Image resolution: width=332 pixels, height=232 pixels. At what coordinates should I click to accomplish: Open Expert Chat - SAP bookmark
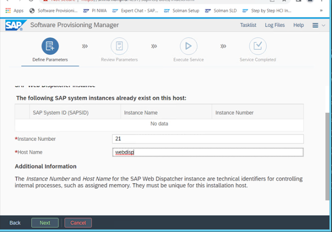pyautogui.click(x=135, y=11)
